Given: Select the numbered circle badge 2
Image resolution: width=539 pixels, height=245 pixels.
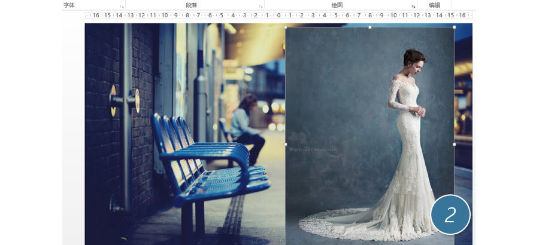Looking at the screenshot, I should click(x=450, y=215).
